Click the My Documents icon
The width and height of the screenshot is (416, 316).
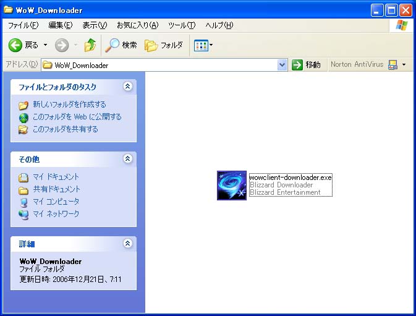(x=23, y=177)
